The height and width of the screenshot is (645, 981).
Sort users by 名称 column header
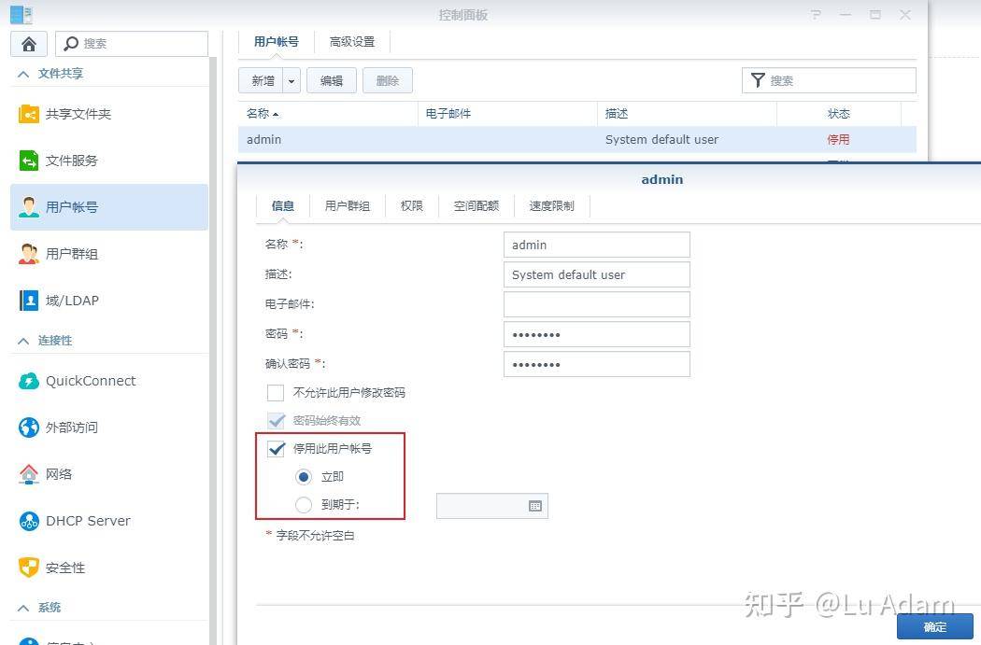click(x=328, y=114)
